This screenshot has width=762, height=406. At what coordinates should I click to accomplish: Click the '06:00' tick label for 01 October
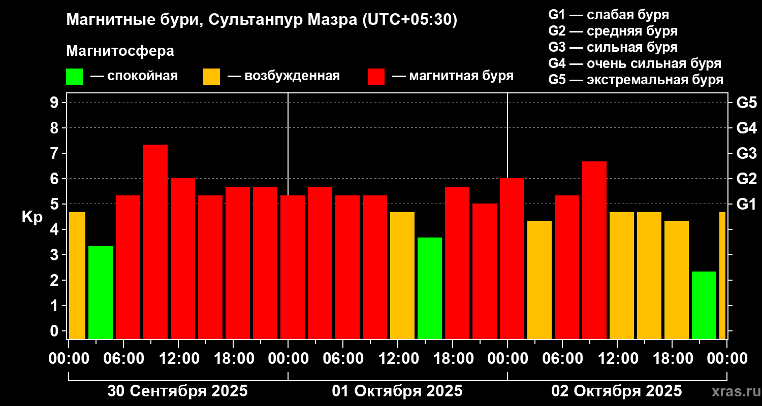click(x=343, y=358)
